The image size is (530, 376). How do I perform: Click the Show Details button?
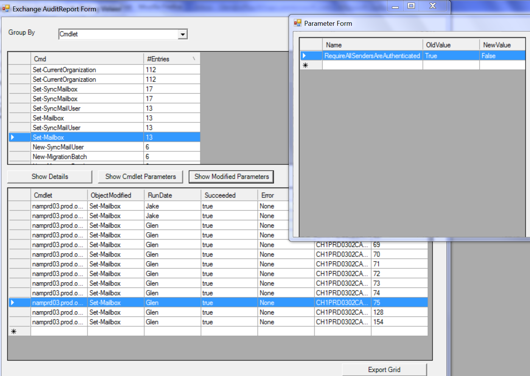point(50,176)
